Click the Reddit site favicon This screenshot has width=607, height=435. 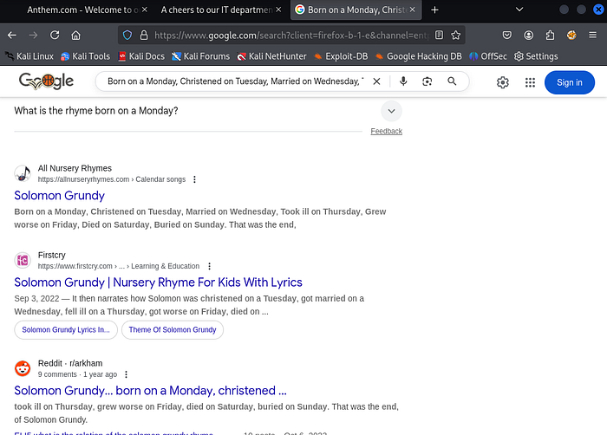coord(23,368)
